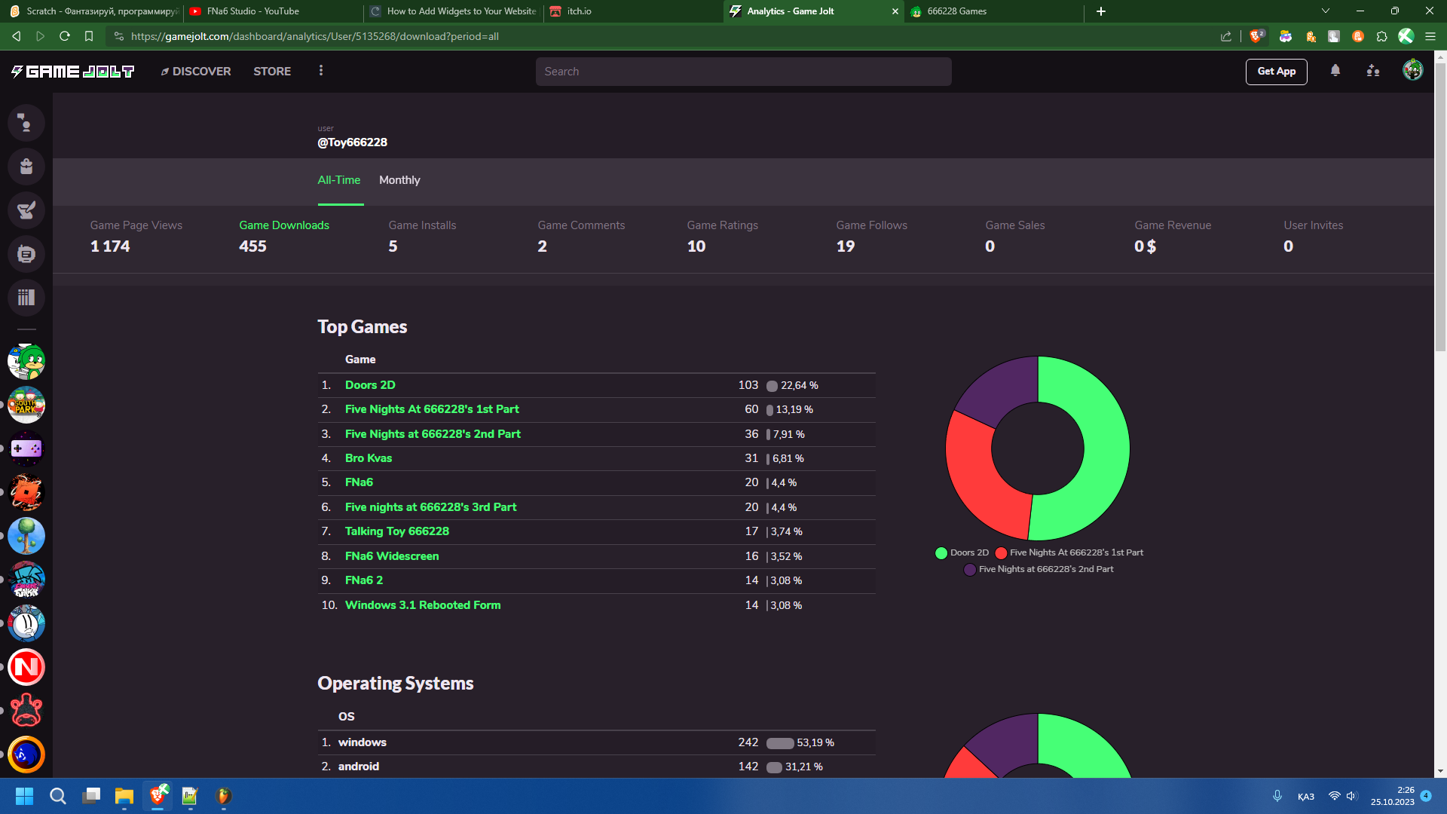
Task: Reload the page with browser refresh
Action: coord(65,36)
